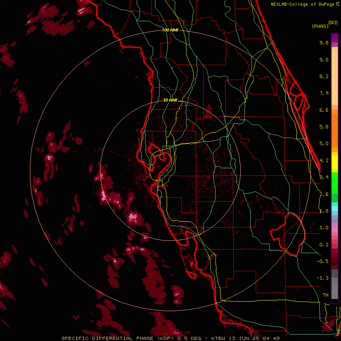The width and height of the screenshot is (341, 341).
Task: Click the 13 JUN 25 date in the caption
Action: click(244, 338)
